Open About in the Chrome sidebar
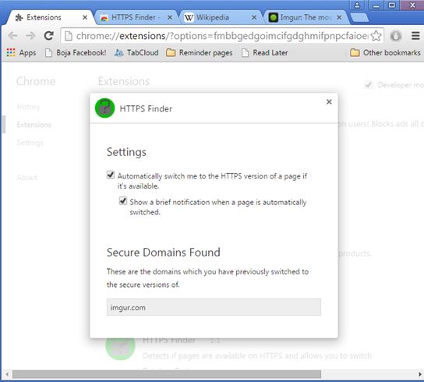Screen dimensions: 424x382 click(26, 178)
